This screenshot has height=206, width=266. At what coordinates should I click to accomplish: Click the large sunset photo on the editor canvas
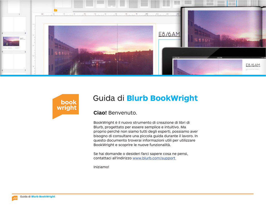(x=101, y=50)
